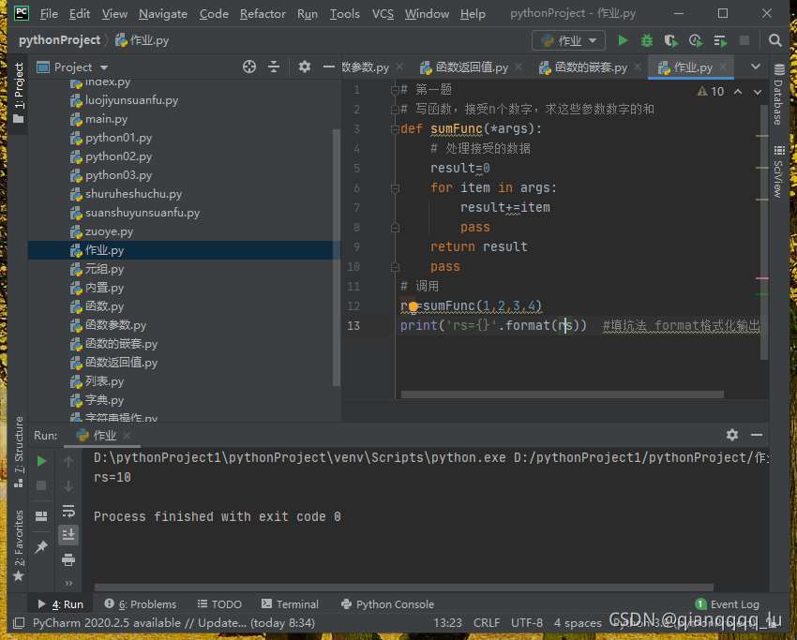The width and height of the screenshot is (797, 640).
Task: Switch to the 函数返回值.py editor tab
Action: 472,67
